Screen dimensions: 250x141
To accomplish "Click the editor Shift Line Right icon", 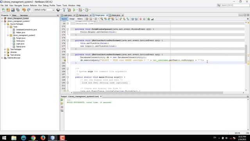I will point(136,19).
